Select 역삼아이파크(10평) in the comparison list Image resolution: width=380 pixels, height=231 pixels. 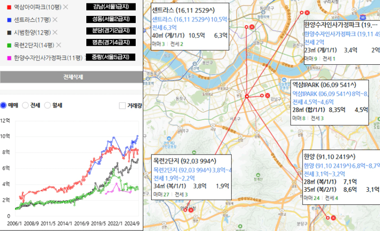click(38, 7)
